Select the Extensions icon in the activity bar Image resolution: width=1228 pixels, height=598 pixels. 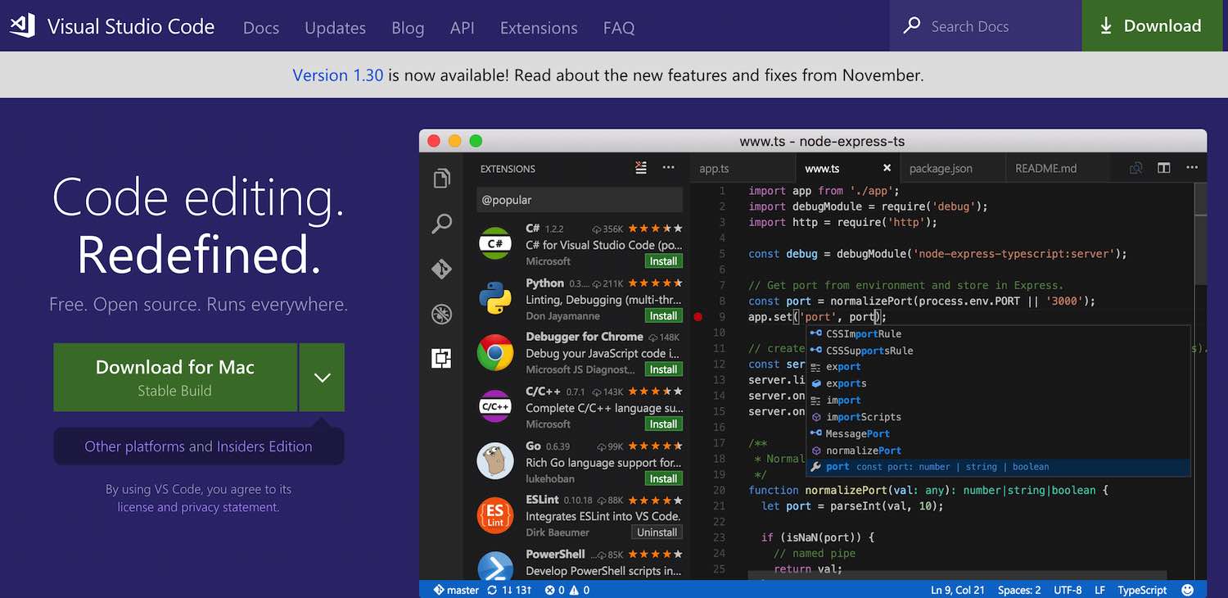point(442,358)
